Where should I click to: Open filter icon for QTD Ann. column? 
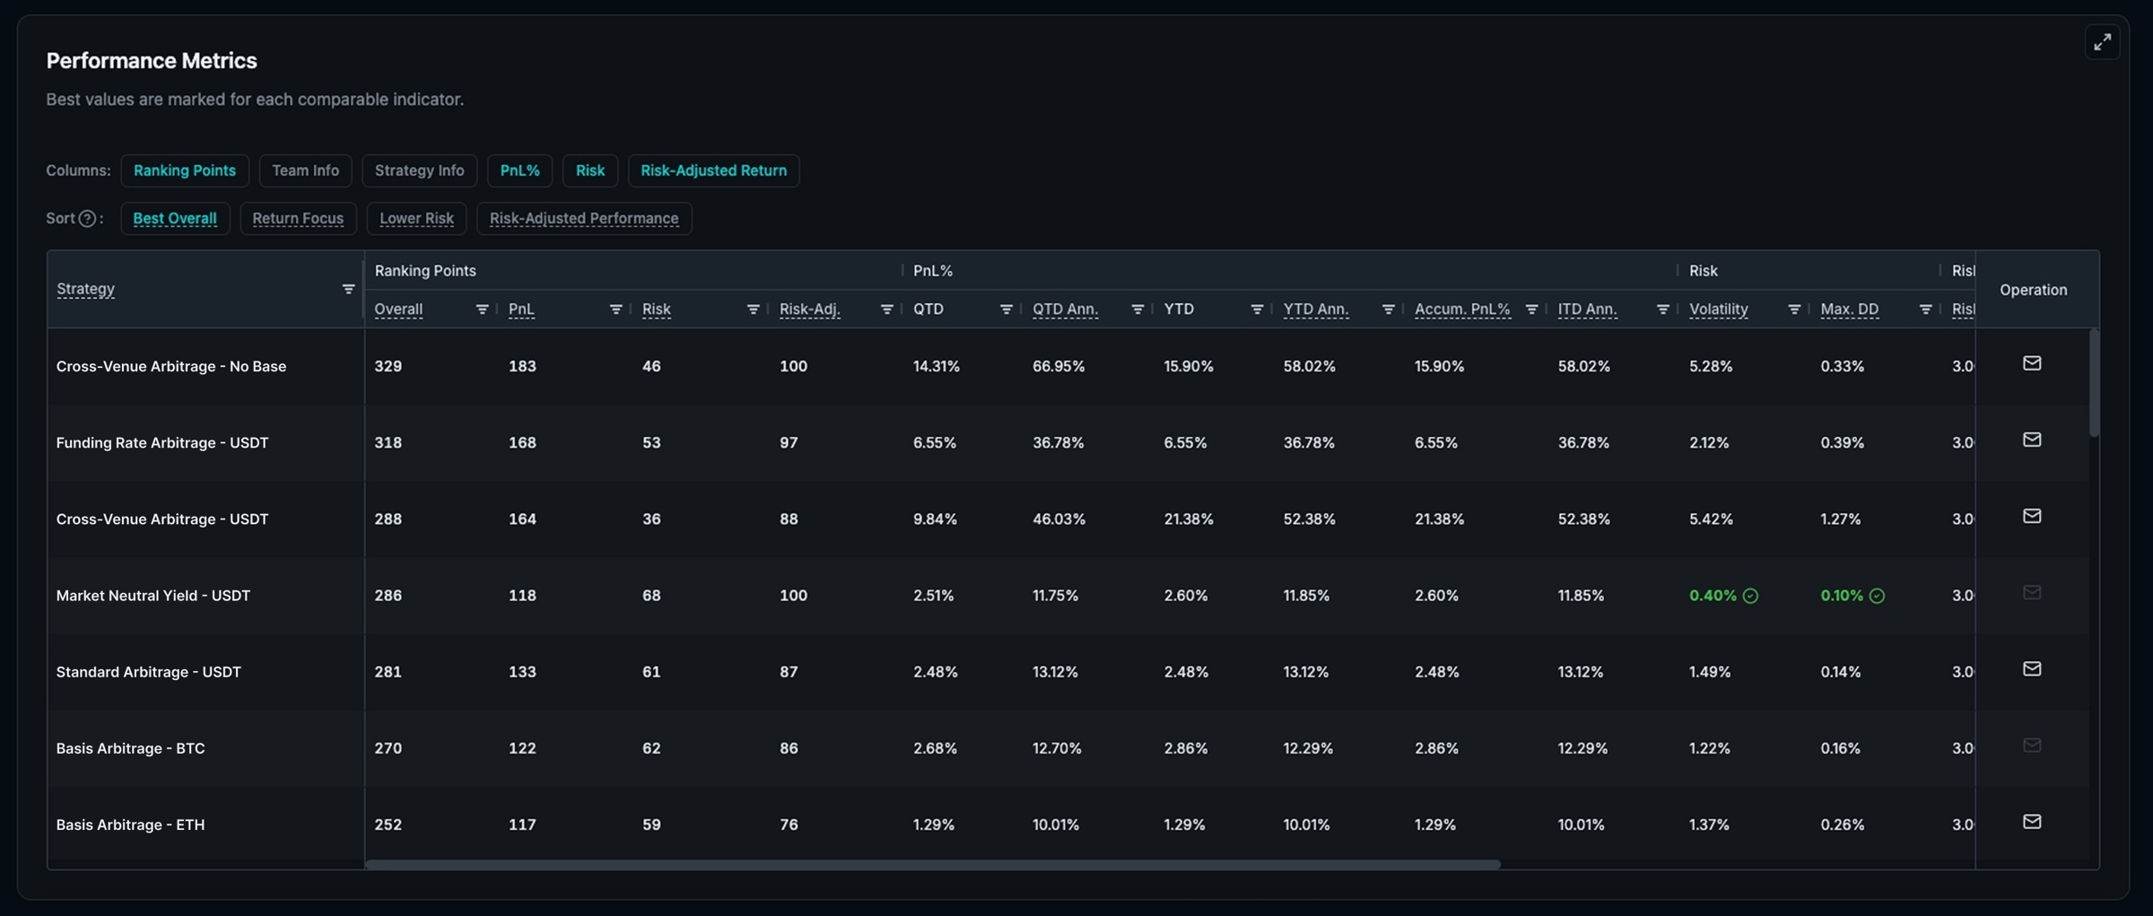pos(1137,309)
